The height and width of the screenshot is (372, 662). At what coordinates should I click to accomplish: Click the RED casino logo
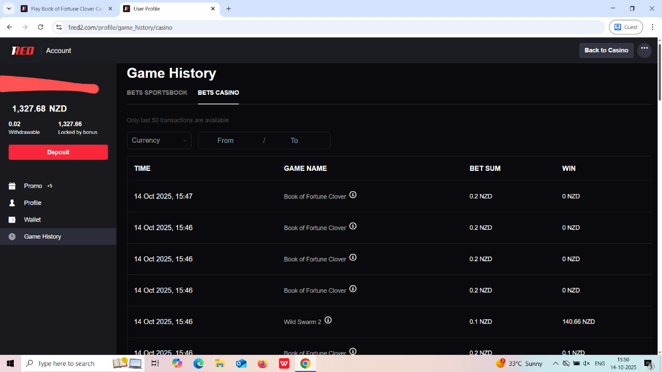point(23,51)
